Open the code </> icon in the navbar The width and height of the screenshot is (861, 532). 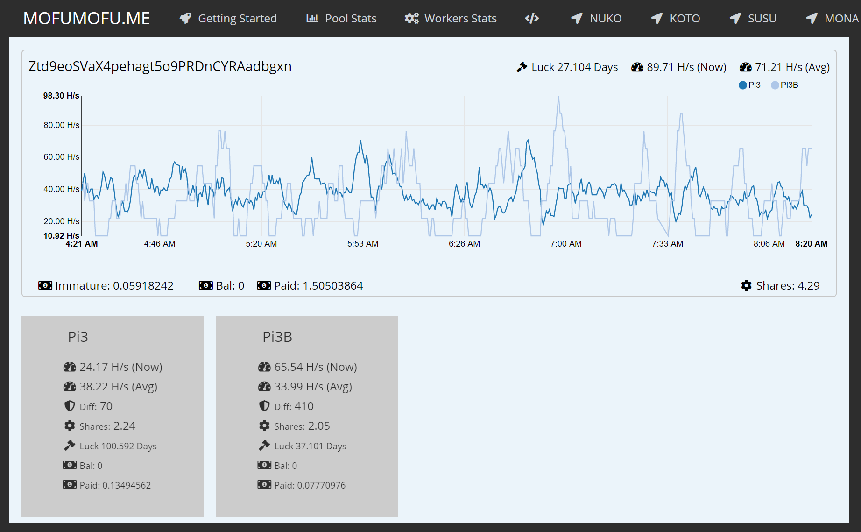pos(531,18)
